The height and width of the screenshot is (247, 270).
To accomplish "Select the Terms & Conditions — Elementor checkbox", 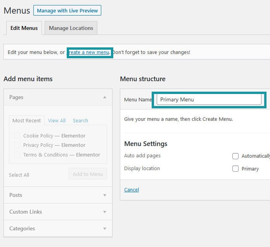I will [x=17, y=155].
